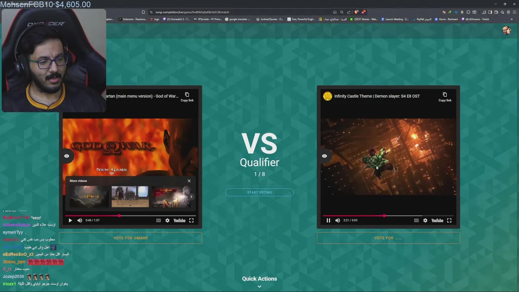Open the Launch Meeting bookmark
Viewport: 519px width, 292px height.
(395, 19)
